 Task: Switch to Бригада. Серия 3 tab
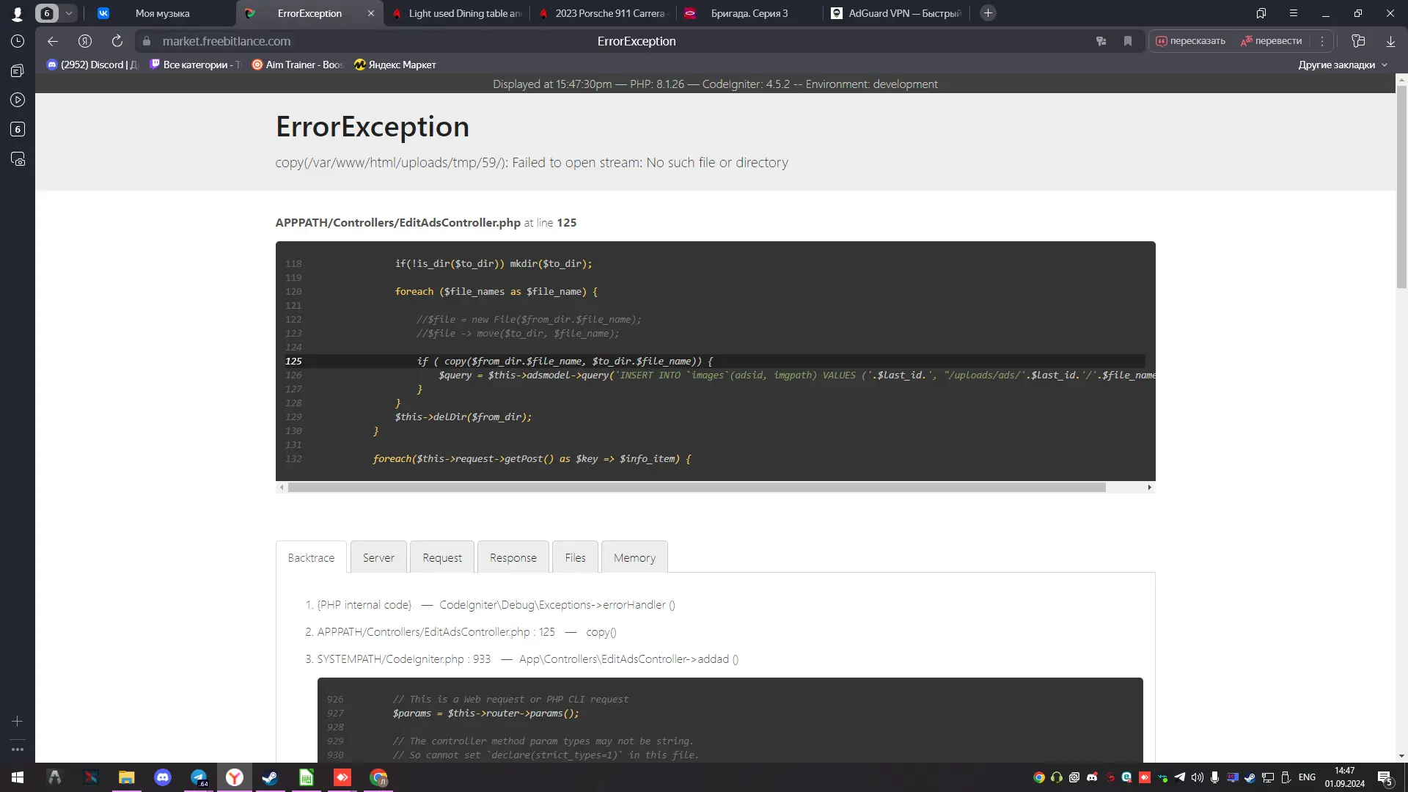click(748, 13)
